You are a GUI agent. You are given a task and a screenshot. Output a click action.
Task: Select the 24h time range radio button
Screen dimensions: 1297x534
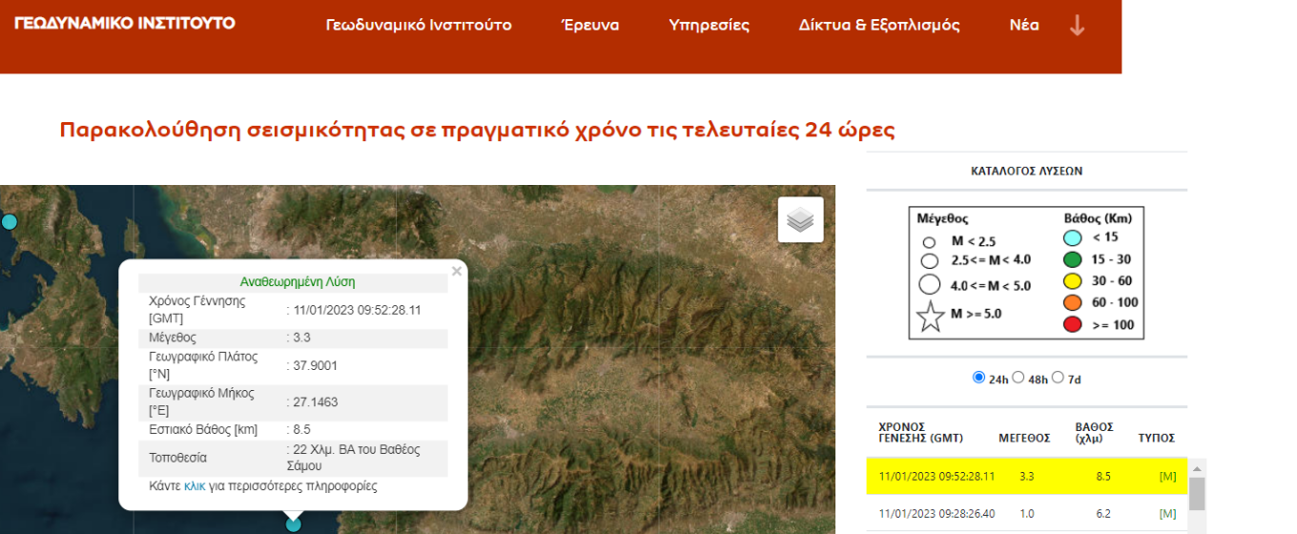pos(978,378)
